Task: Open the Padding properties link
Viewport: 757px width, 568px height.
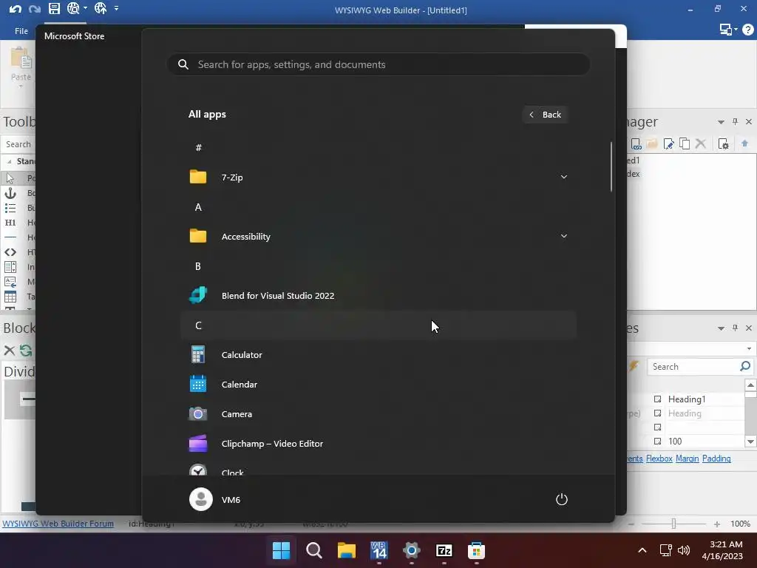Action: point(716,459)
